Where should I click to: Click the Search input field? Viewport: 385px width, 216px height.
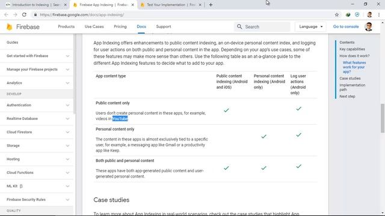(262, 26)
